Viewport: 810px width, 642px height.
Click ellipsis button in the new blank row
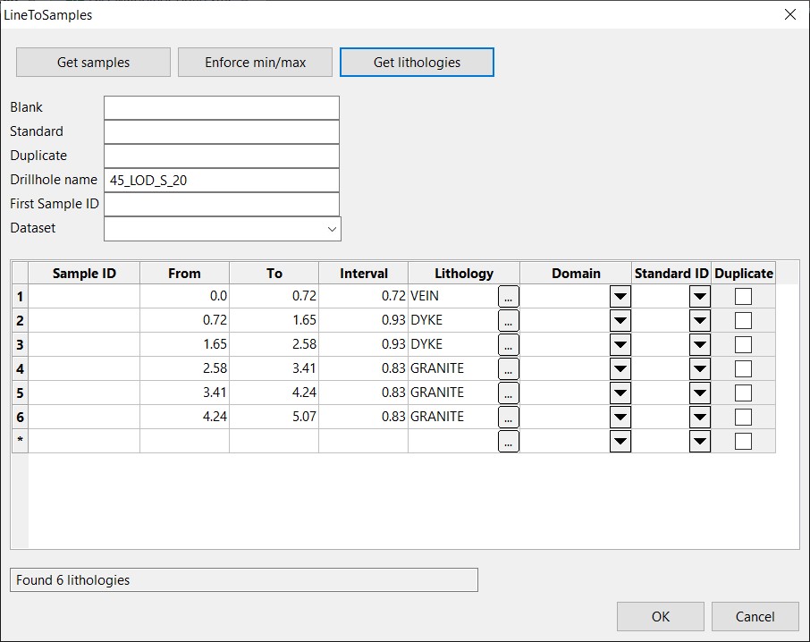[508, 441]
